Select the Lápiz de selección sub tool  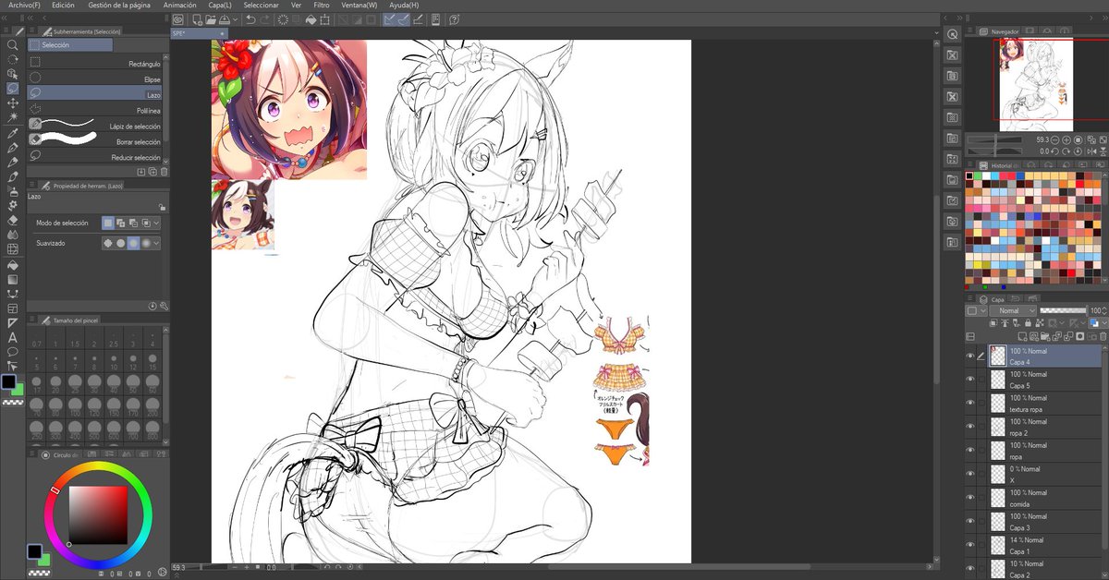[96, 124]
